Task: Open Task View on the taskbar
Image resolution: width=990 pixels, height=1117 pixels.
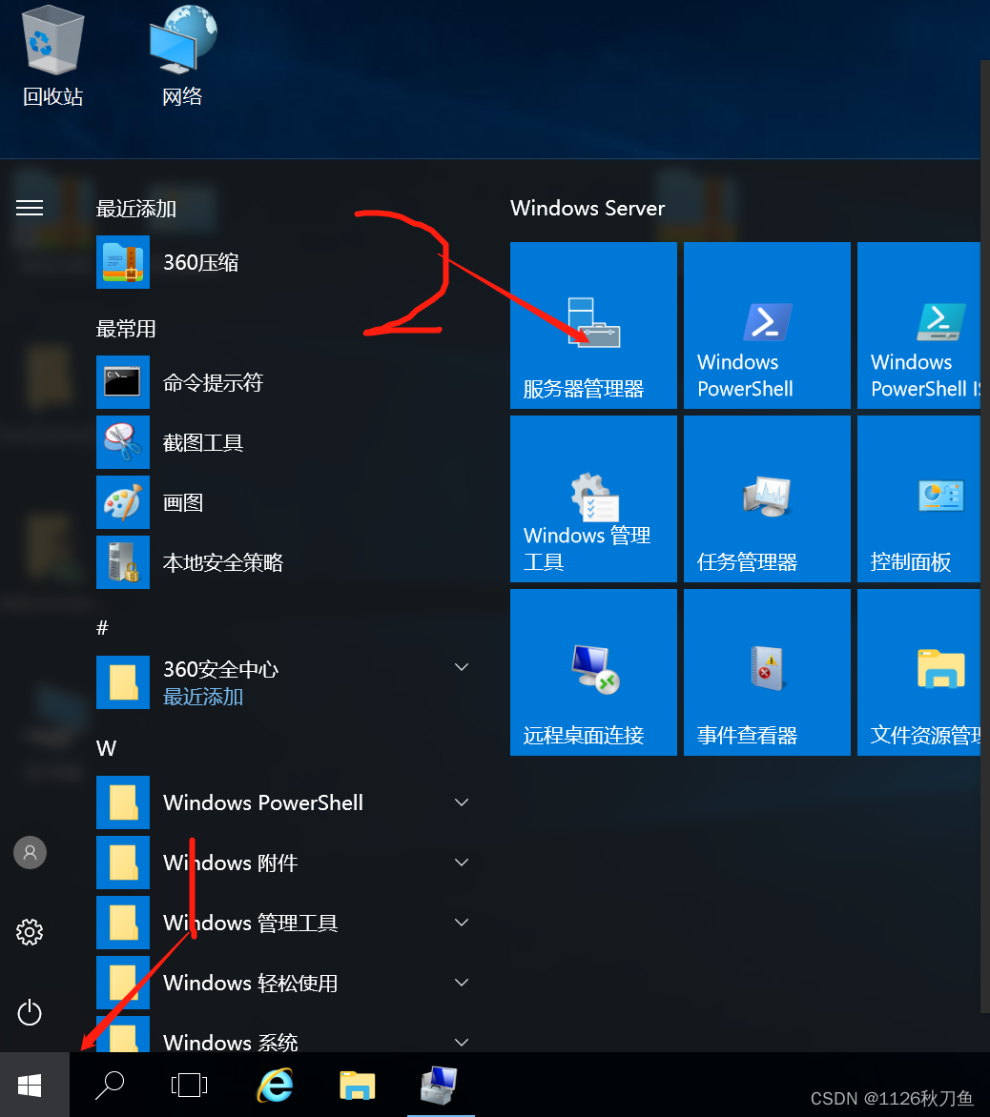Action: pos(189,1085)
